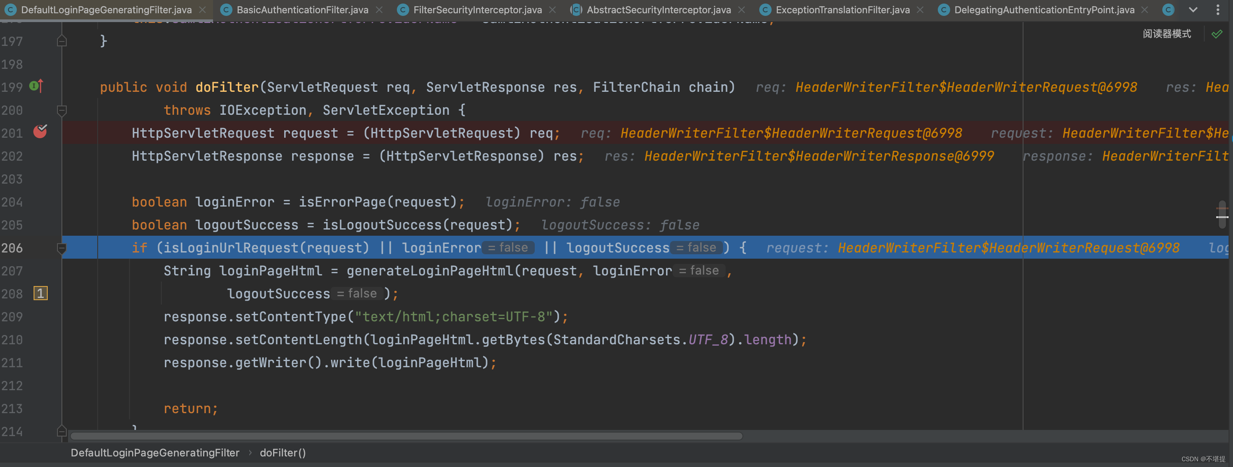Click breadcrumb DefaultLoginPageGeneratingFilter

pyautogui.click(x=155, y=453)
